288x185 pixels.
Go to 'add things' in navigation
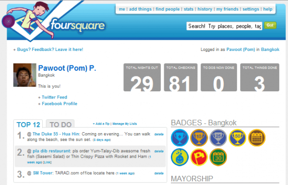(140, 9)
